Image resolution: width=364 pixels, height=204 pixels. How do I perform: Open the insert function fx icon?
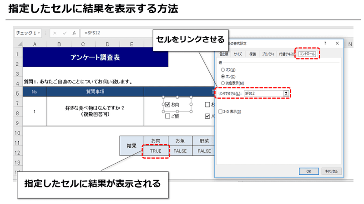click(74, 33)
